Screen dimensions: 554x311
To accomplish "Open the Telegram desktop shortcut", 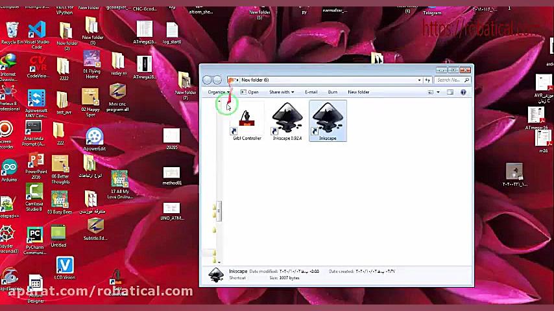I will point(432,10).
